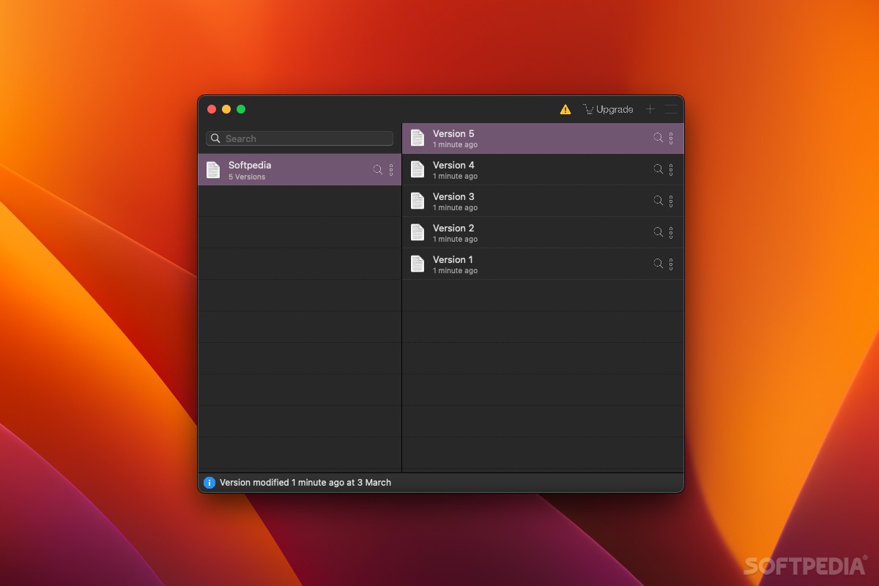The width and height of the screenshot is (879, 586).
Task: Click the '5 Versions' subtitle text
Action: pyautogui.click(x=247, y=177)
